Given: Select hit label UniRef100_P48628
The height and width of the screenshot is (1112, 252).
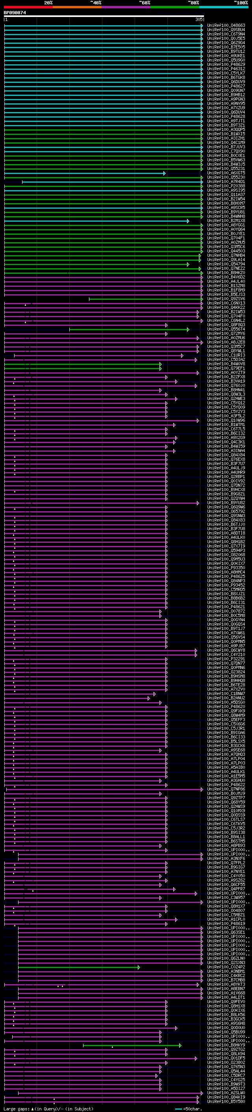Looking at the screenshot, I should [x=226, y=116].
